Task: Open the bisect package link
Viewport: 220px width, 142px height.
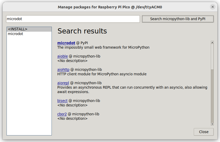Action: tap(62, 101)
